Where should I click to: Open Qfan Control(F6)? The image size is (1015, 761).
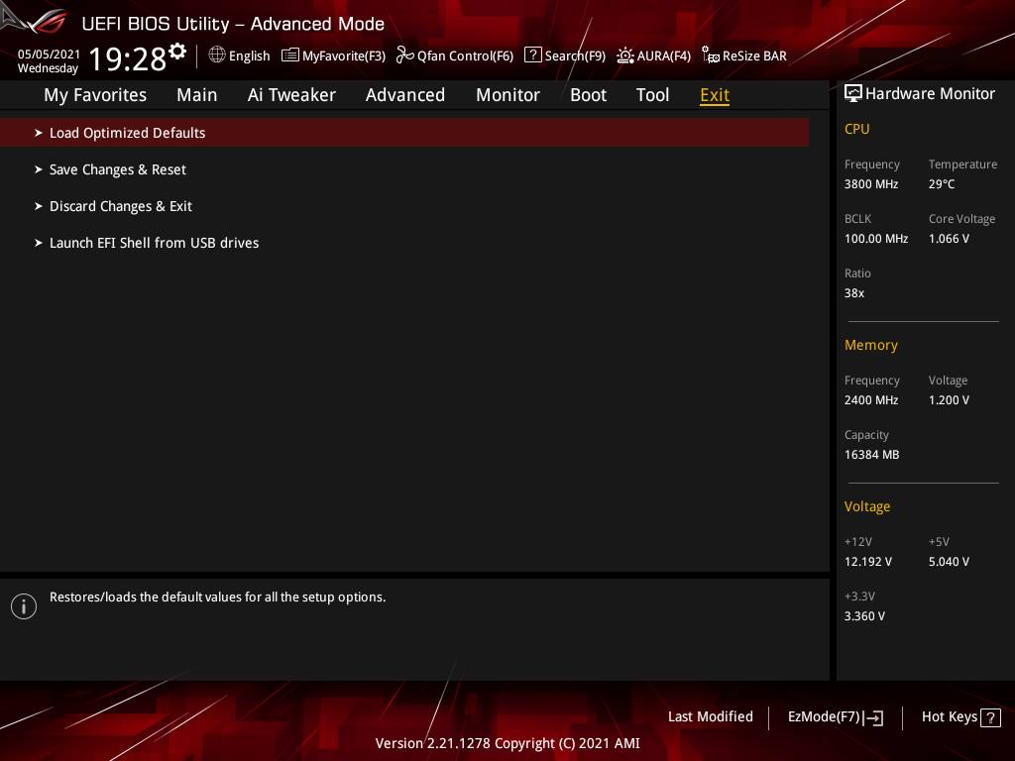pos(465,56)
